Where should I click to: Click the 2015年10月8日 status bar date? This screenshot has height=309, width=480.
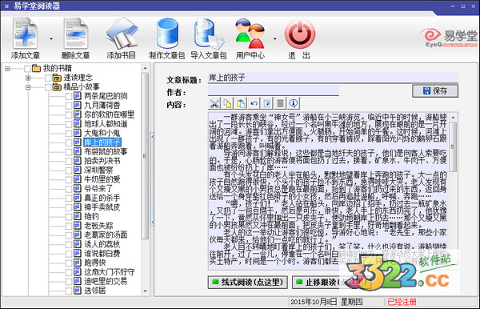[314, 302]
